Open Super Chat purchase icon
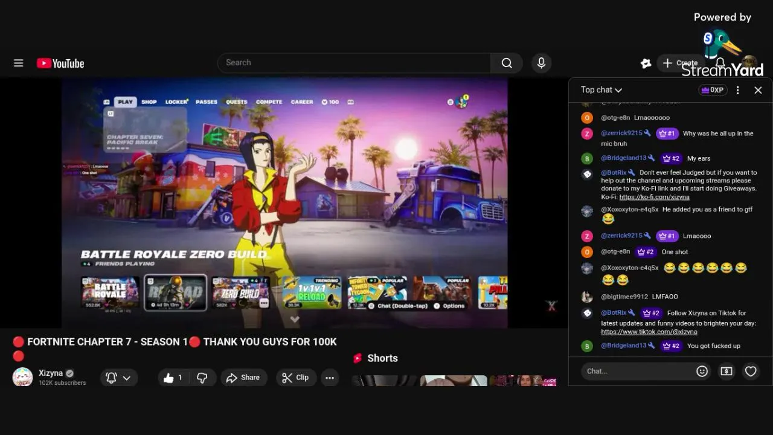Viewport: 773px width, 435px height. pos(726,371)
